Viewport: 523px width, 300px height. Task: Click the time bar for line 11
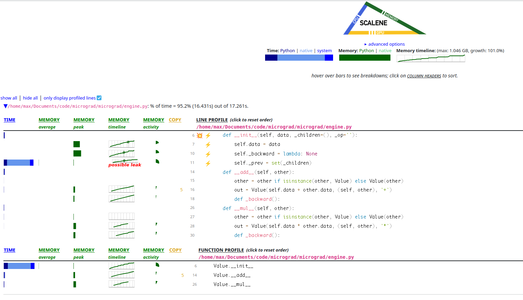(18, 163)
